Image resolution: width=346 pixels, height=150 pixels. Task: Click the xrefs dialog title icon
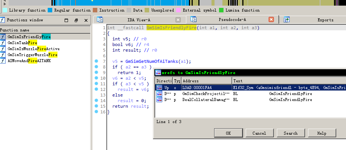pos(158,73)
